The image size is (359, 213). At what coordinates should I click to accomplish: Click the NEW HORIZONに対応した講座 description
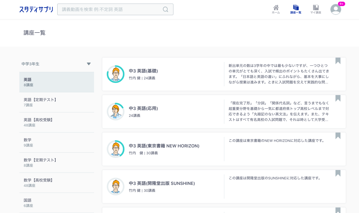[277, 141]
